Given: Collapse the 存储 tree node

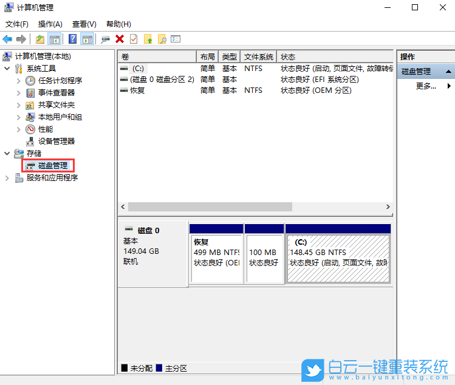Looking at the screenshot, I should point(7,153).
